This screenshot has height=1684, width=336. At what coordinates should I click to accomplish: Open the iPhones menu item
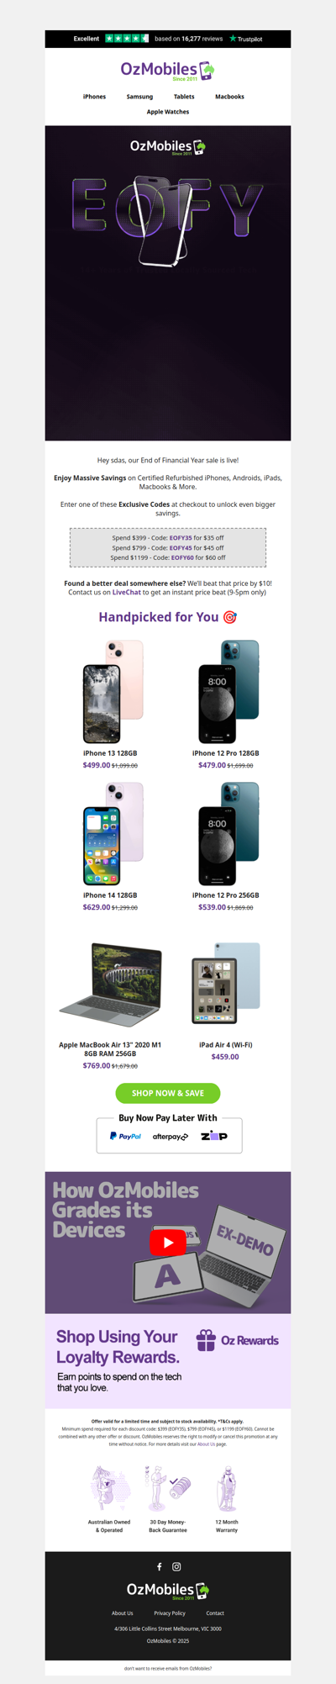94,97
